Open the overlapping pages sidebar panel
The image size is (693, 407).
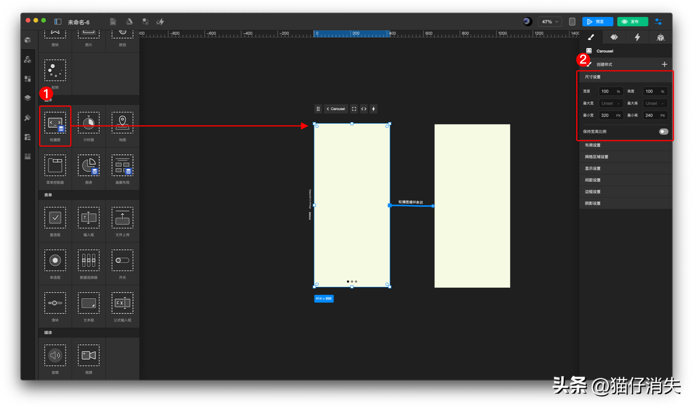(x=28, y=137)
